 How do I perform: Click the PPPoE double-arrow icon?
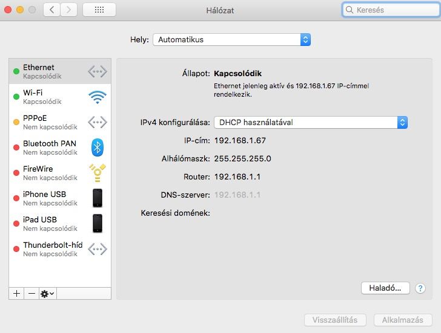click(98, 122)
